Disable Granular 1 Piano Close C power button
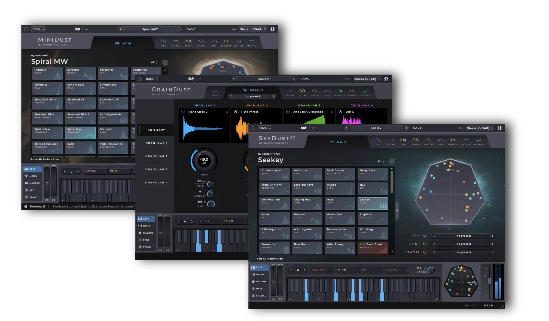Screen dimensions: 549x321 click(x=183, y=112)
